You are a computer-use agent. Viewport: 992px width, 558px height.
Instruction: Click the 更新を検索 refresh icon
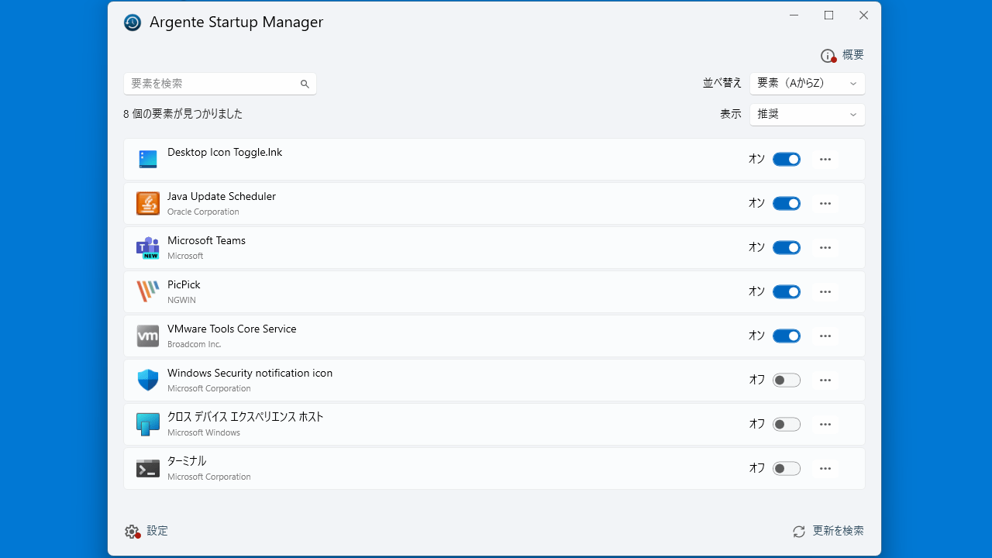tap(799, 532)
